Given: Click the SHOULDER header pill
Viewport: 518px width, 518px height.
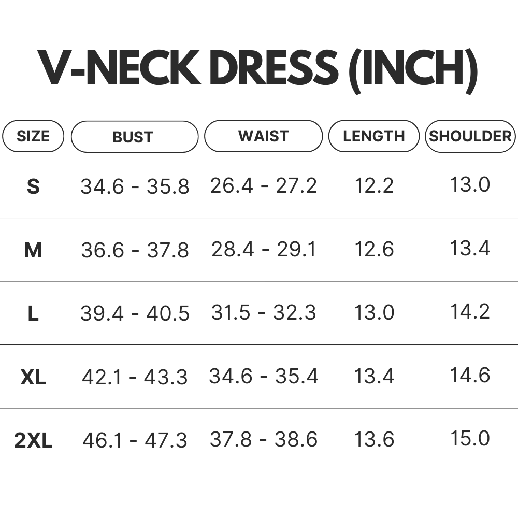Looking at the screenshot, I should (470, 136).
